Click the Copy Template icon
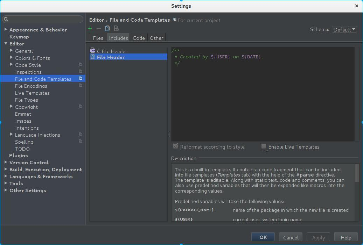This screenshot has width=363, height=245. pyautogui.click(x=107, y=28)
